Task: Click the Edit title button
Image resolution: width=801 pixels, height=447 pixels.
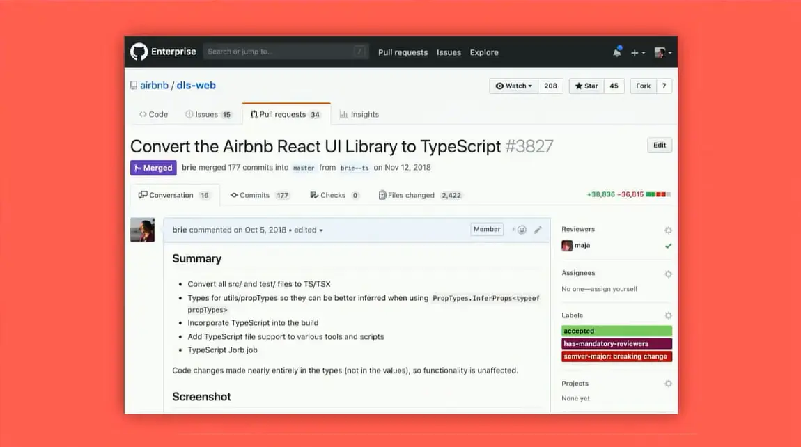Action: coord(660,145)
